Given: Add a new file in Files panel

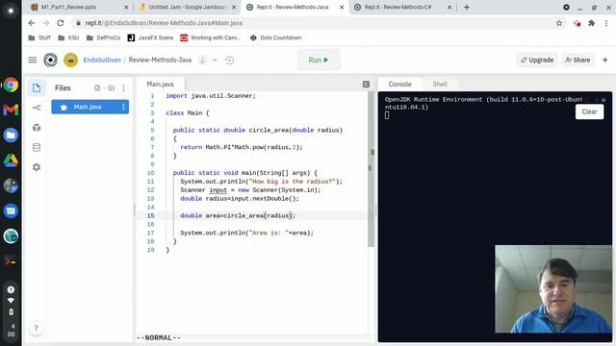Looking at the screenshot, I should click(97, 87).
